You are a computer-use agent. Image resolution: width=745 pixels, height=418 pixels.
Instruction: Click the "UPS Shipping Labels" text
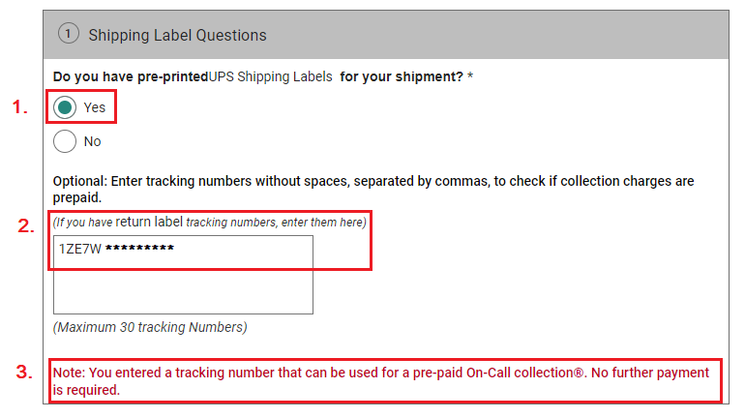[270, 76]
